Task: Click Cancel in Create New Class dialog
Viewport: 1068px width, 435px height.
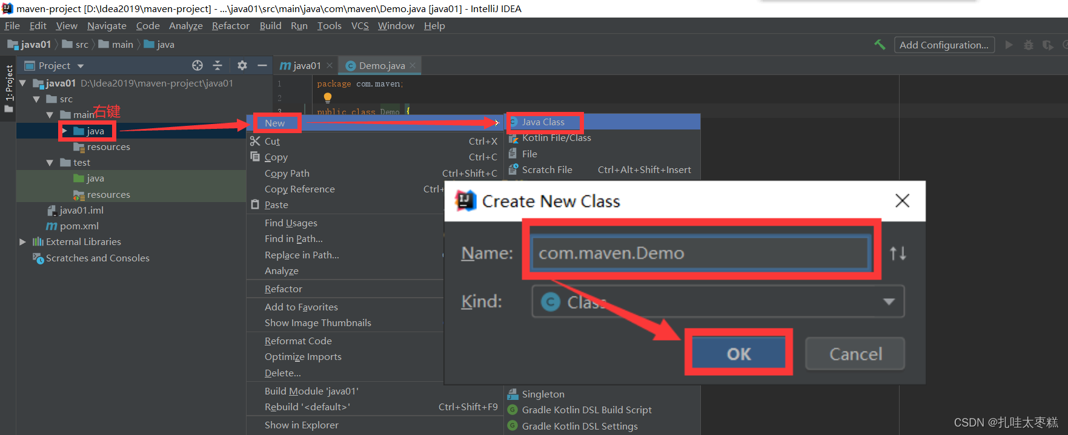Action: coord(855,354)
